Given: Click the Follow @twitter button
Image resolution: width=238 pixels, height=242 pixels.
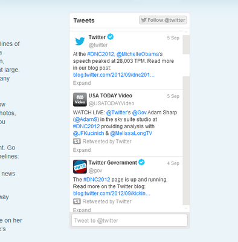Looking at the screenshot, I should [163, 20].
